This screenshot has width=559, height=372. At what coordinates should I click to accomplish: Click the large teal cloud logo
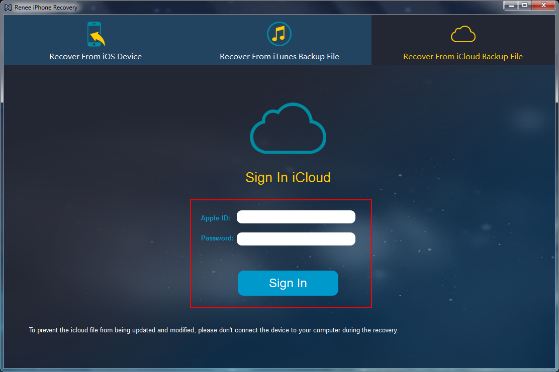[288, 129]
